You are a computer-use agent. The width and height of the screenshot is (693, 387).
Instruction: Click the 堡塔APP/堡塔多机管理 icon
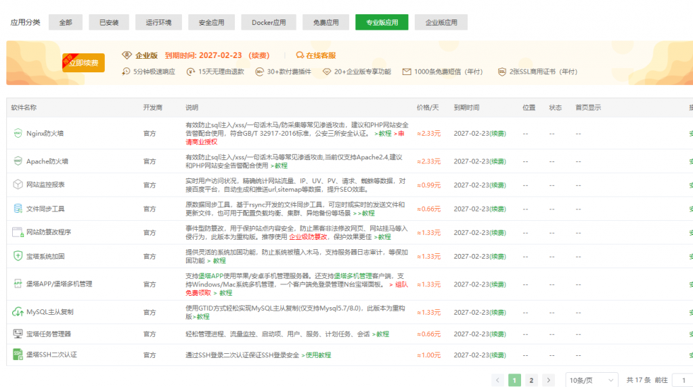click(x=18, y=284)
